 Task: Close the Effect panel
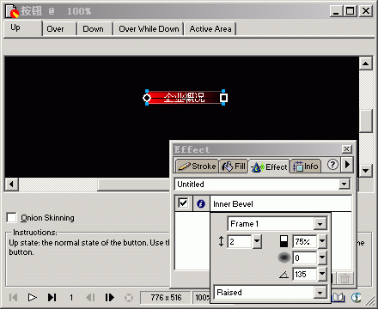(x=346, y=149)
